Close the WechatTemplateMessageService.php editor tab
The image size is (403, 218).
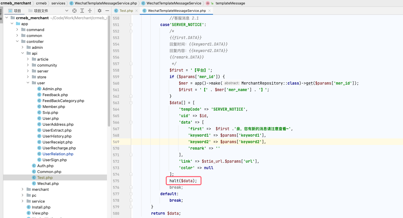point(209,11)
